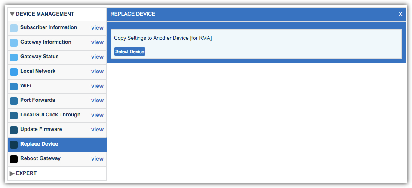Select the Port Forwards menu label
The height and width of the screenshot is (188, 412).
tap(38, 101)
